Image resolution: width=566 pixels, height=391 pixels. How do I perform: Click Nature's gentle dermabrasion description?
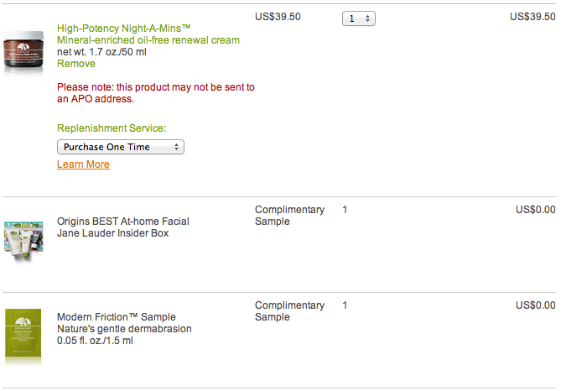(124, 329)
